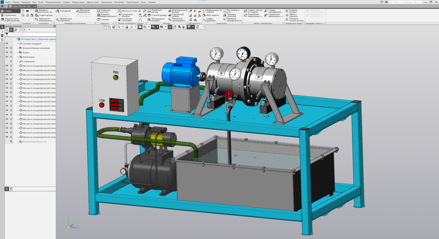Click the 'Управление' toolset button
439x239 pixels.
click(x=10, y=15)
